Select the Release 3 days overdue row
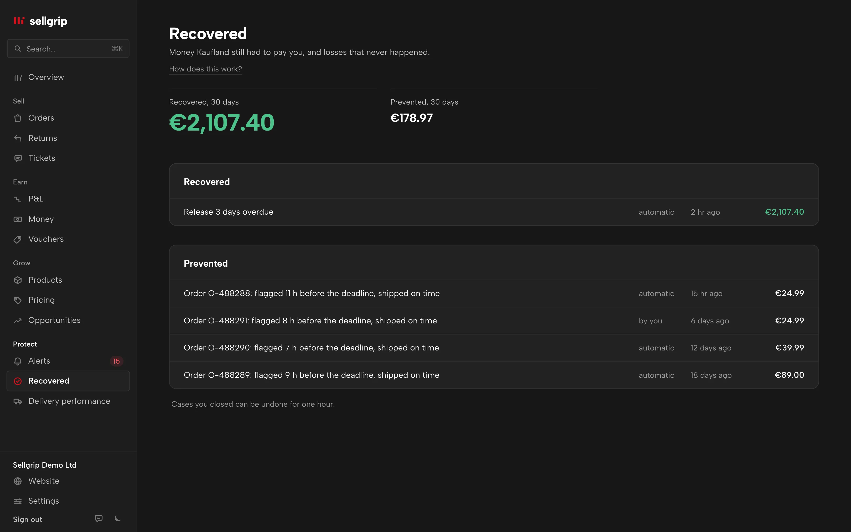Viewport: 851px width, 532px height. [x=494, y=212]
